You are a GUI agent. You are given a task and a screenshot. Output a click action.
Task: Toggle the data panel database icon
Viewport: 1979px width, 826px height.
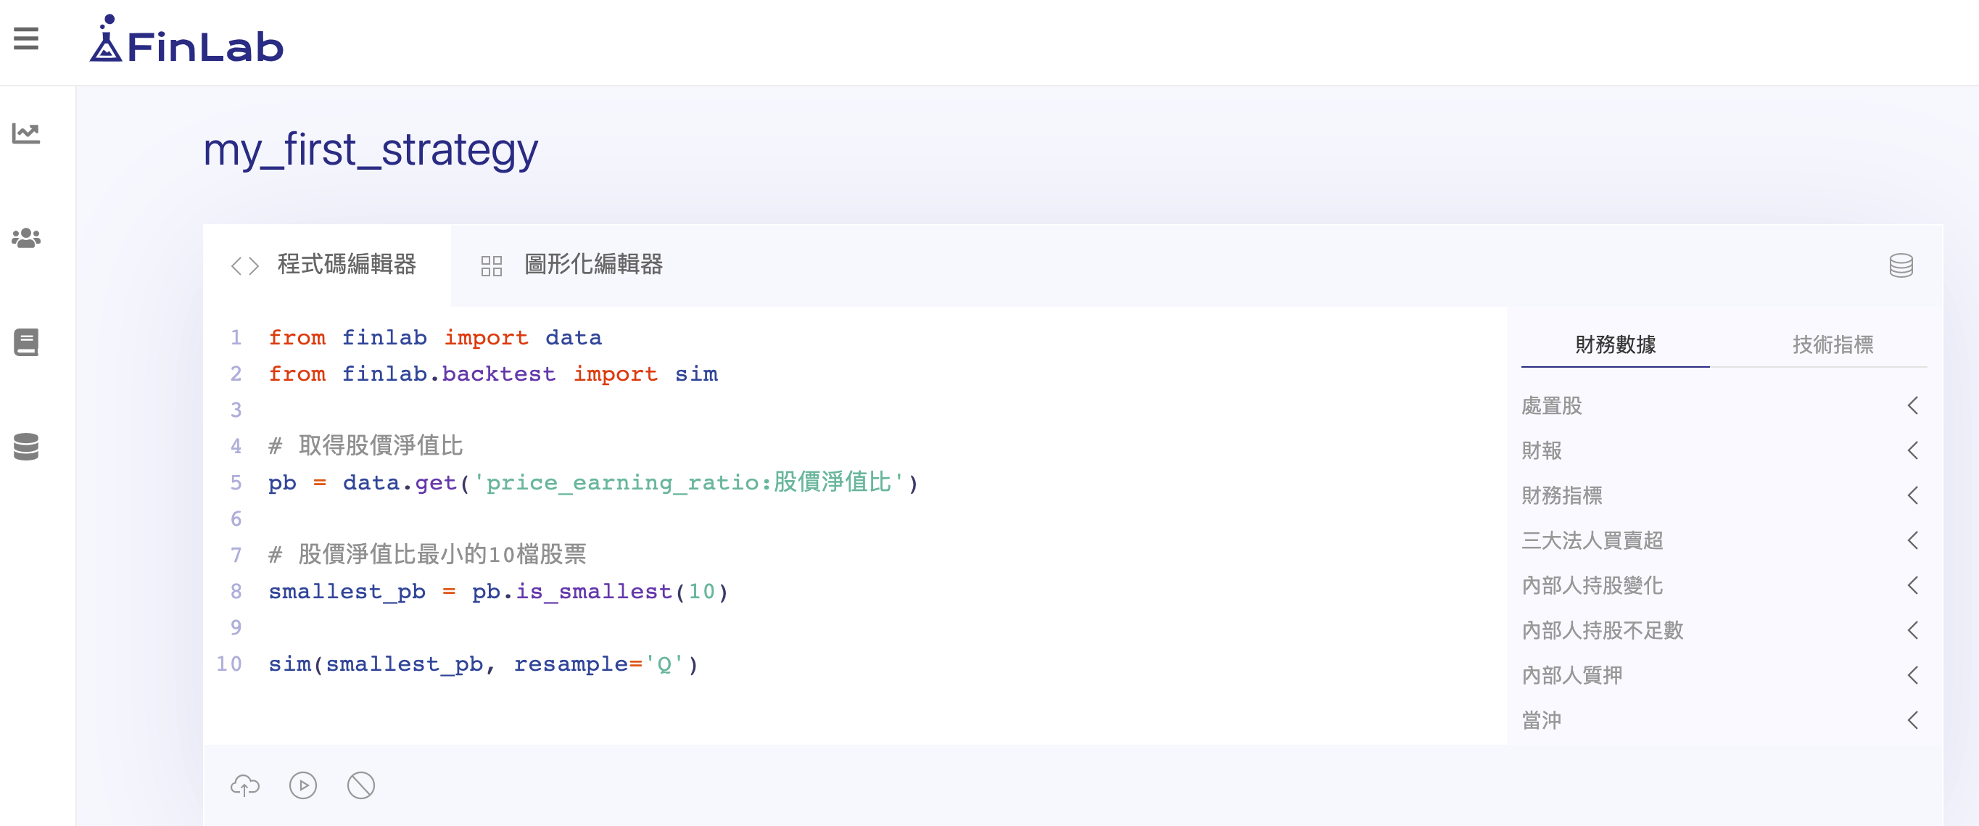click(1901, 266)
